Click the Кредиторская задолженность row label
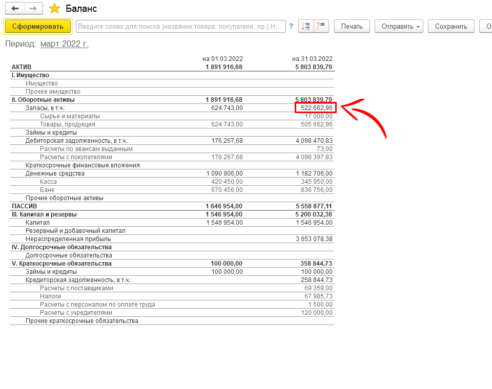Screen dimensions: 492x389 click(x=78, y=280)
